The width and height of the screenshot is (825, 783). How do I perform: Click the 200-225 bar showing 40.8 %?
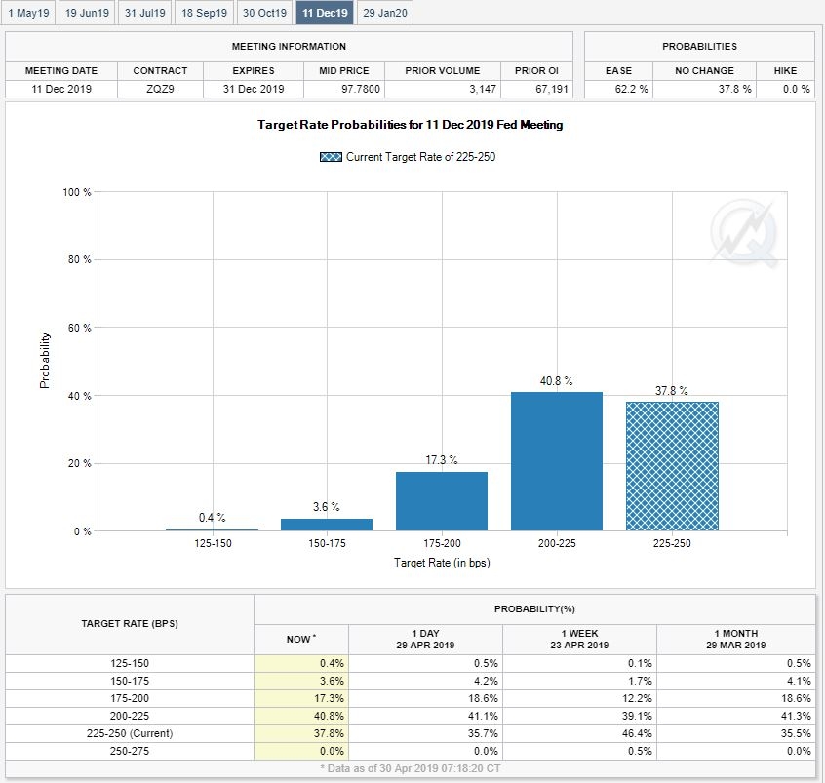(x=556, y=461)
